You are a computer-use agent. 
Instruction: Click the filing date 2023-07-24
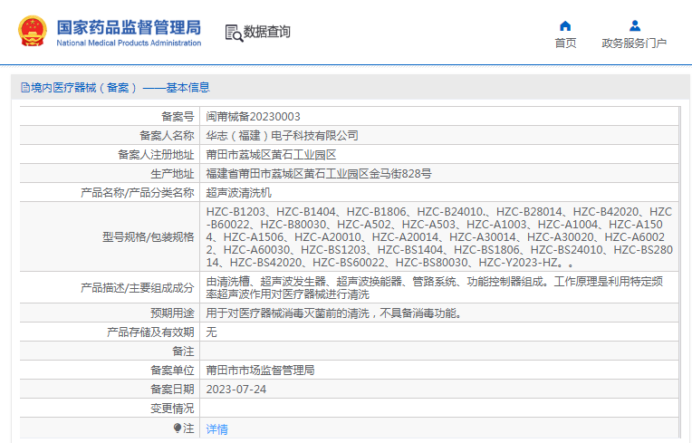tap(235, 390)
